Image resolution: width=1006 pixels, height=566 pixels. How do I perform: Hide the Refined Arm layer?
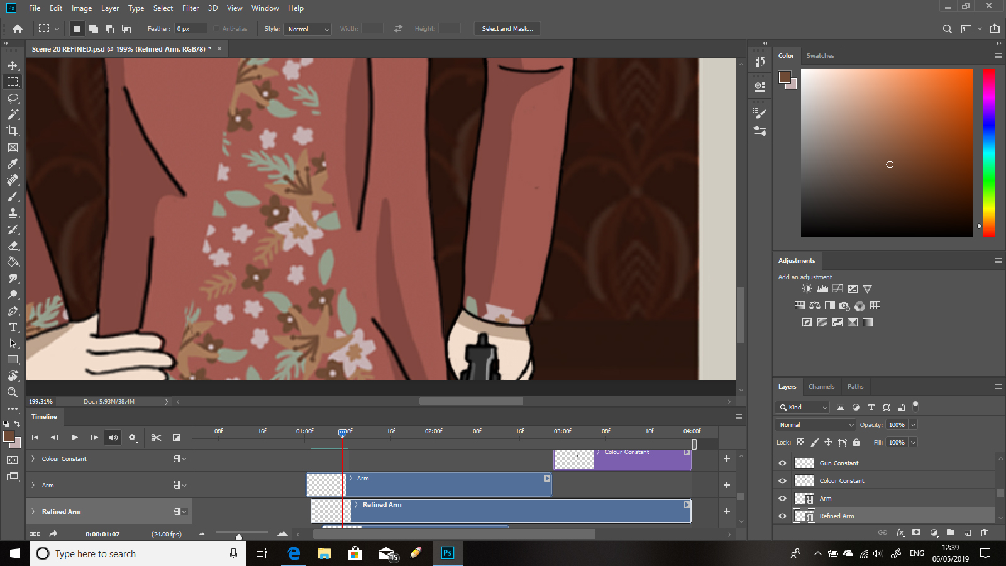(782, 516)
